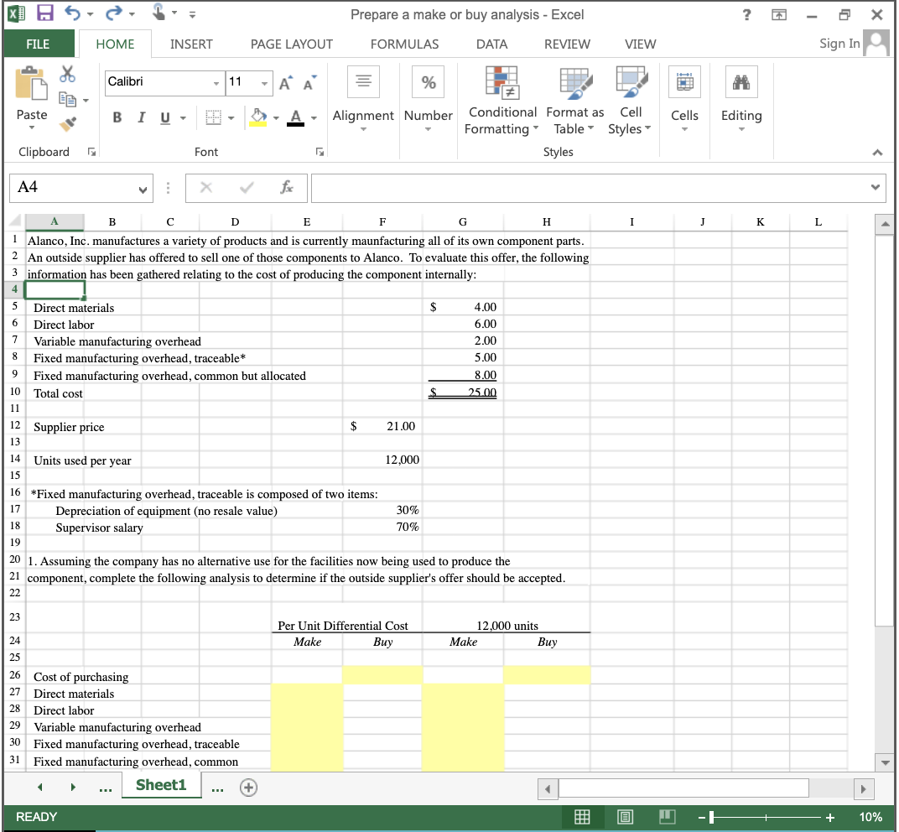
Task: Click the Format Painter icon
Action: tap(69, 124)
